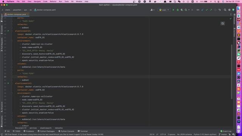Viewport: 242px width, 136px height.
Task: Click the IDE Eval Reset status message
Action: coord(54,134)
